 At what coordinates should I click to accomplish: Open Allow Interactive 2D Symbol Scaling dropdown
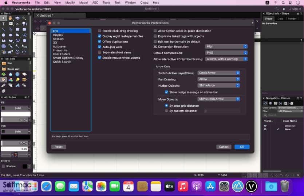coord(226,59)
